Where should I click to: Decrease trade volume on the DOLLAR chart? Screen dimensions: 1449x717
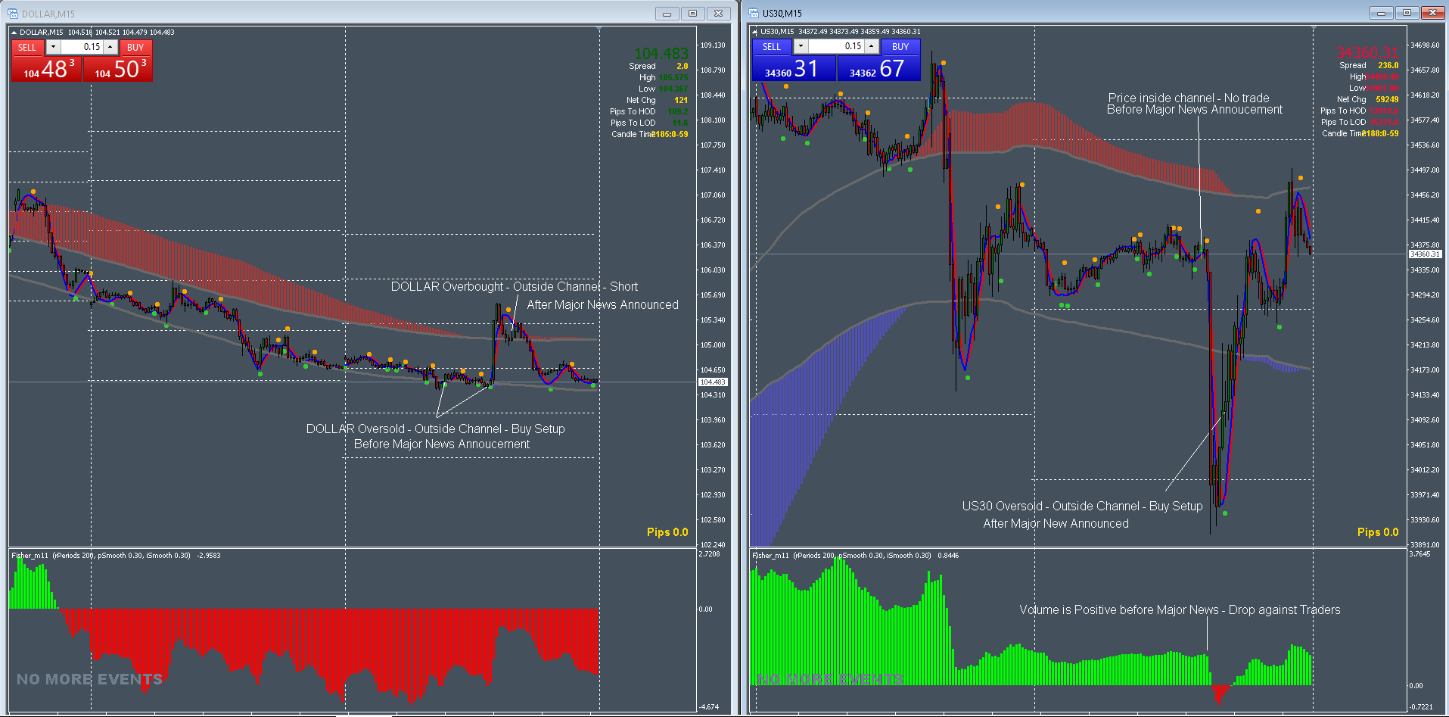pyautogui.click(x=53, y=47)
